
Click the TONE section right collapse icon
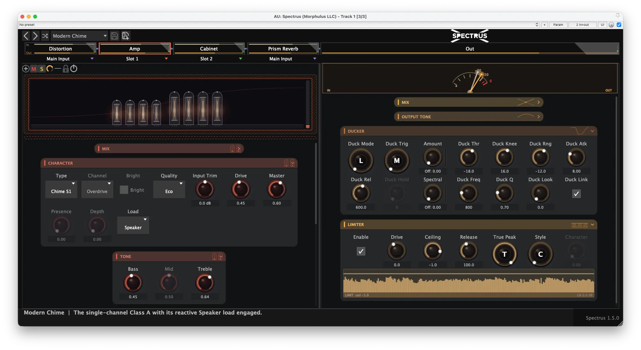point(221,256)
